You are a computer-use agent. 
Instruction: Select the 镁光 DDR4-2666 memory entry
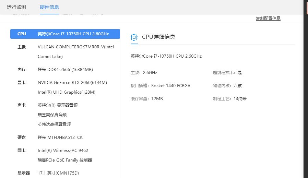[x=65, y=70]
